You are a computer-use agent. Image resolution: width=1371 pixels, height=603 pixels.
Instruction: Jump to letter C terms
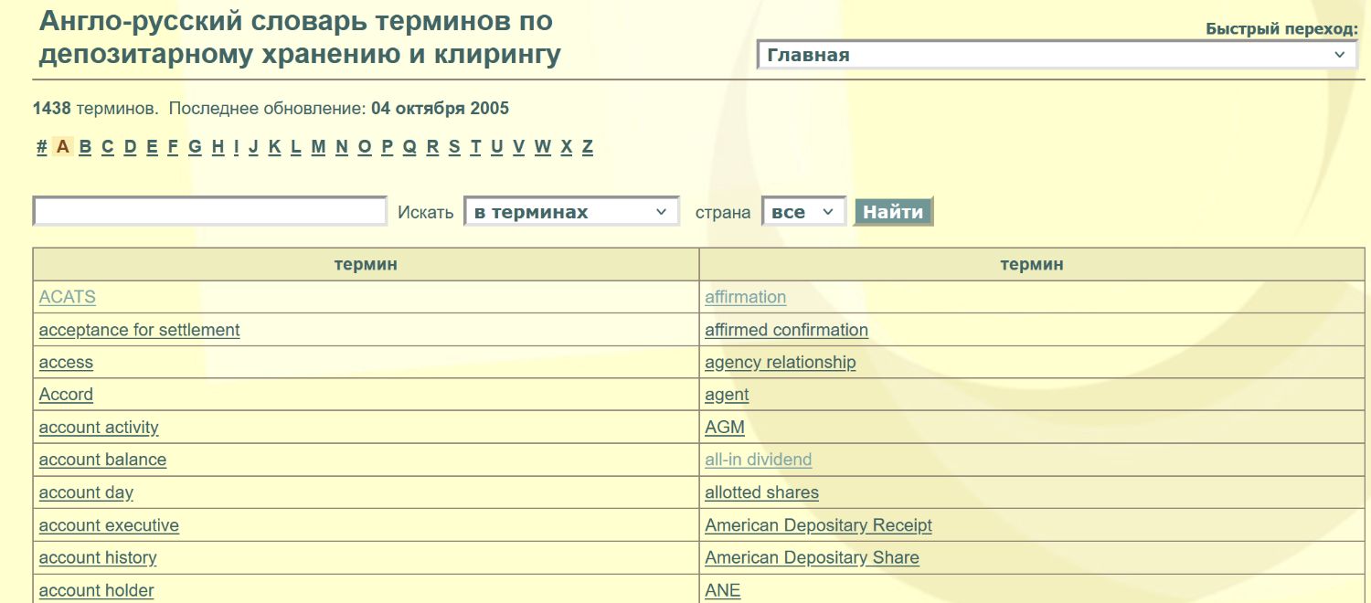click(108, 146)
